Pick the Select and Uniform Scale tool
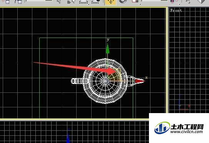The width and height of the screenshot is (209, 143). [135, 1]
